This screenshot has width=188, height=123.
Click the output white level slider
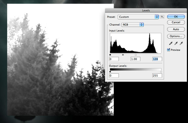pyautogui.click(x=161, y=72)
